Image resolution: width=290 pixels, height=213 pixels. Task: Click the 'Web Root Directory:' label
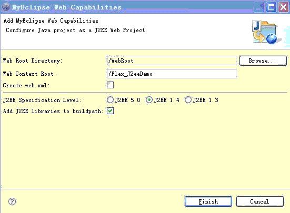click(x=33, y=60)
